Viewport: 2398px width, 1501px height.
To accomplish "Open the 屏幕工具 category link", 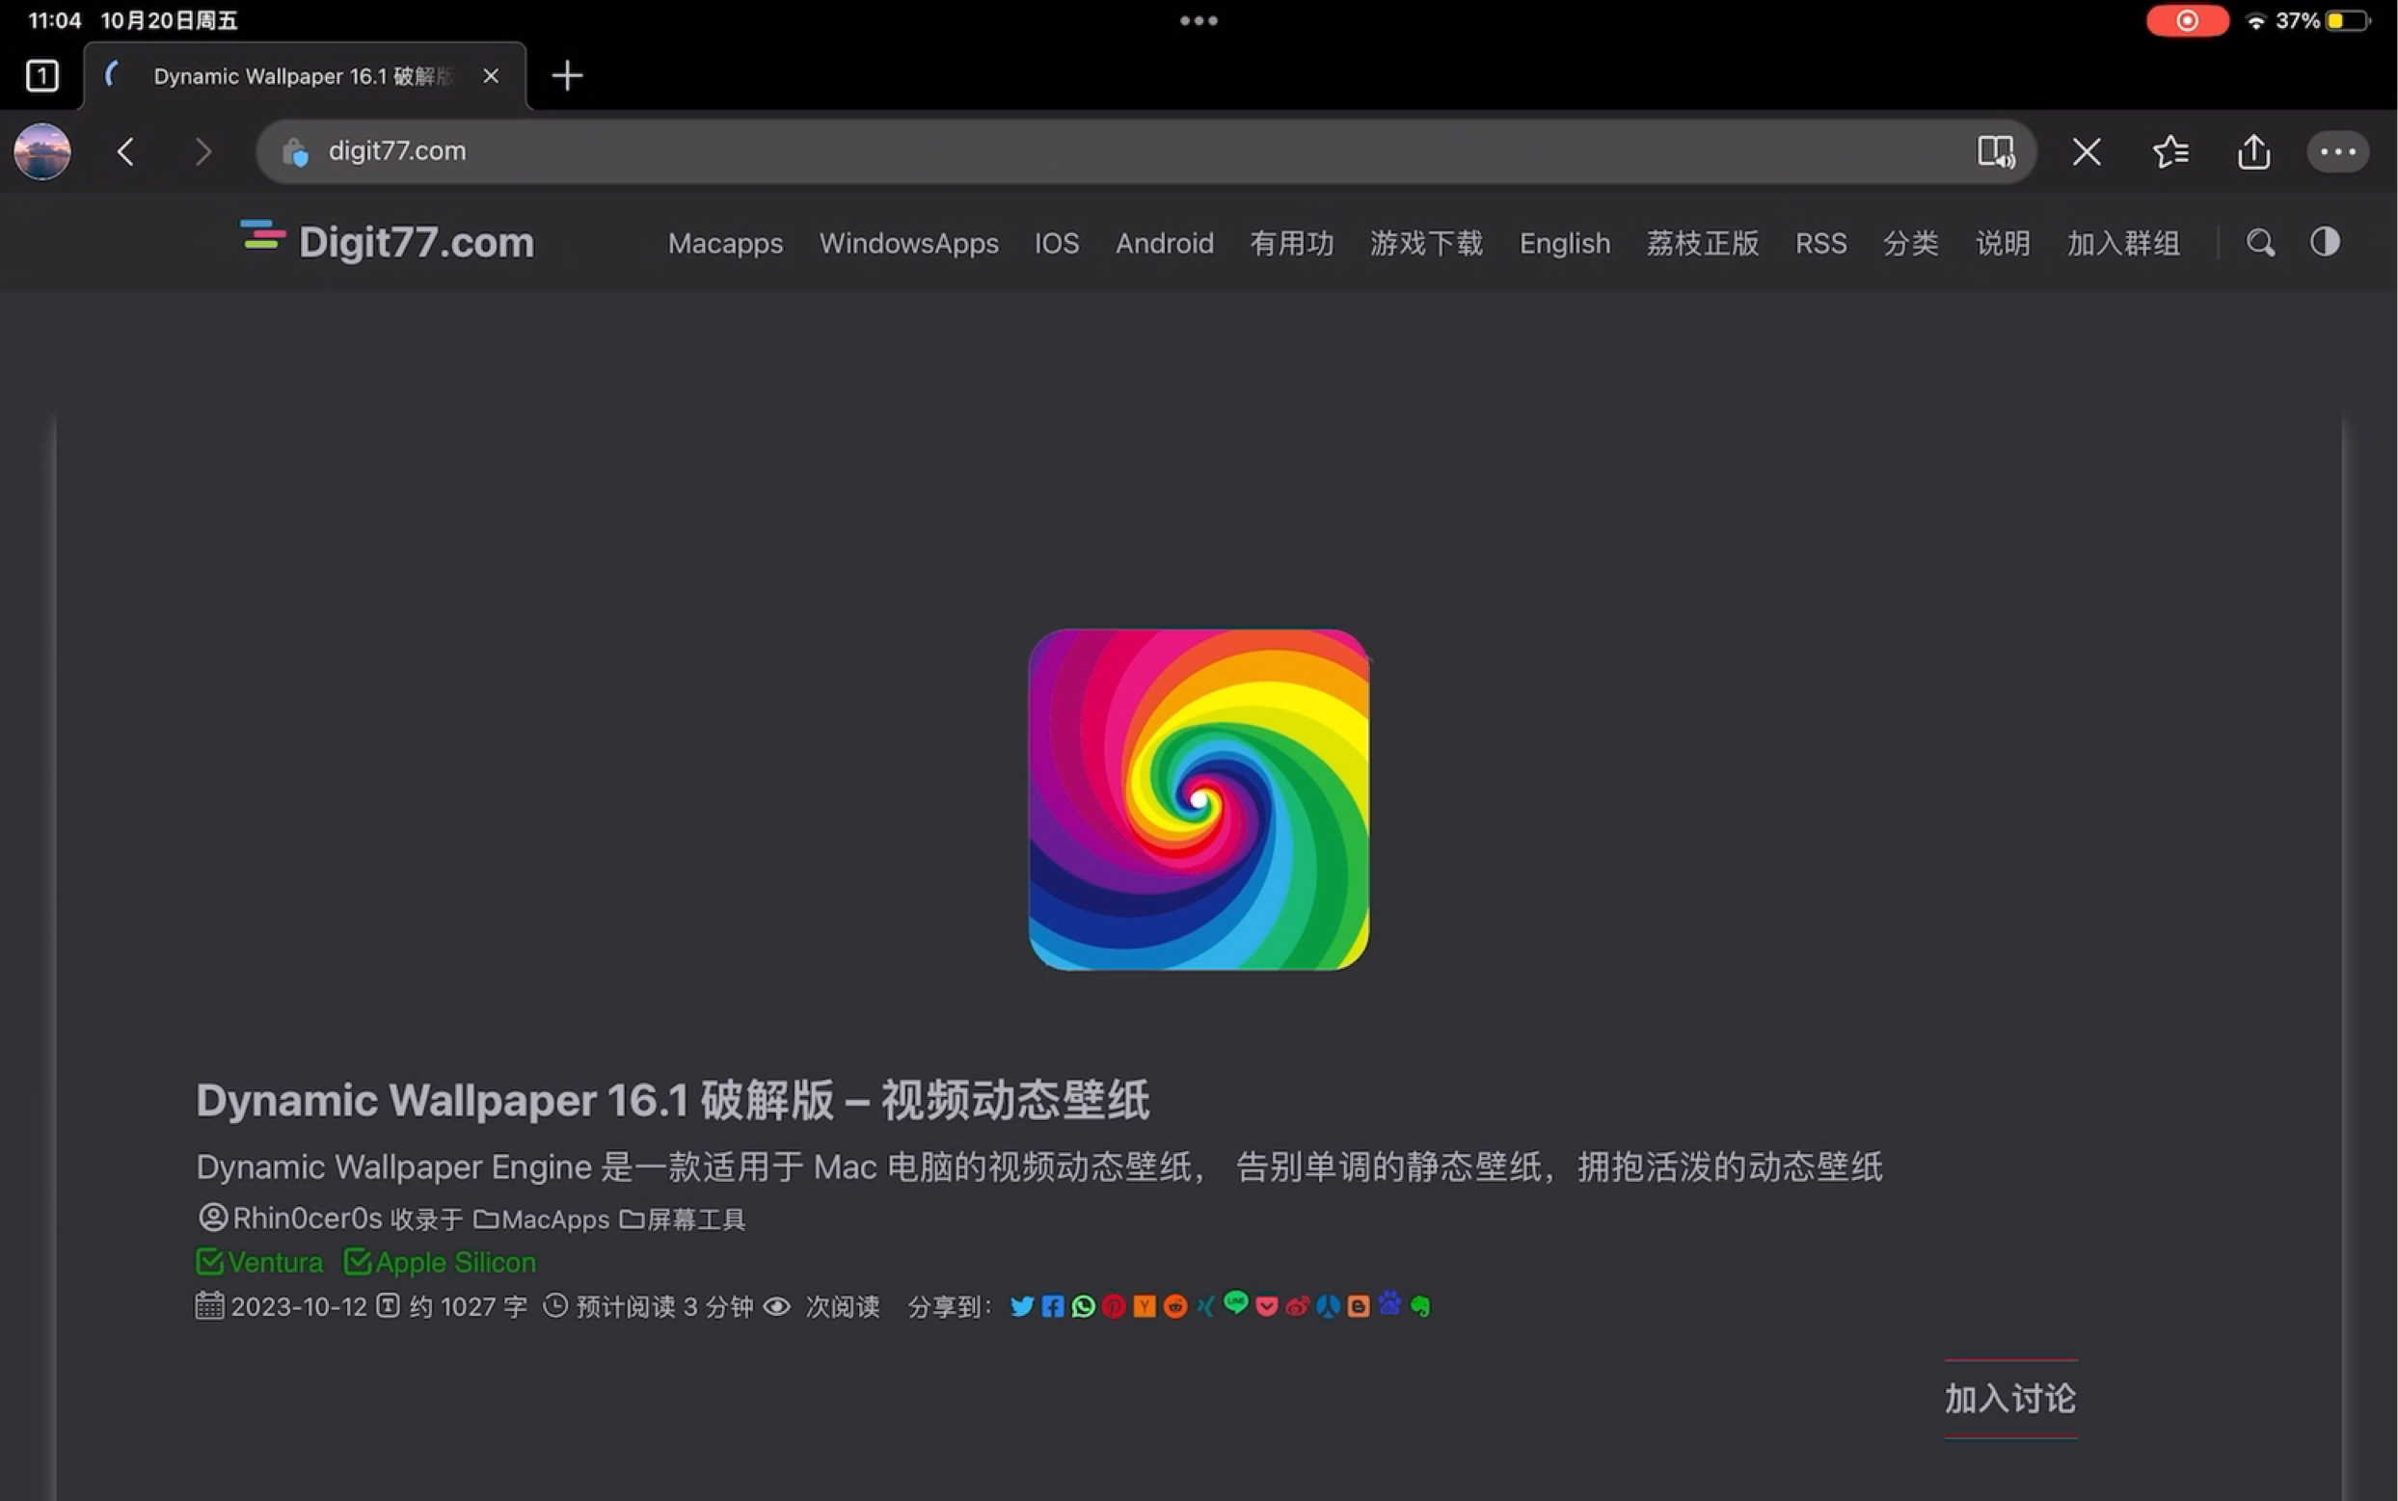I will tap(682, 1220).
